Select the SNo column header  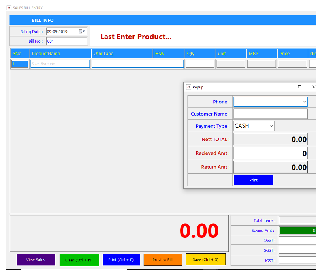tap(20, 54)
